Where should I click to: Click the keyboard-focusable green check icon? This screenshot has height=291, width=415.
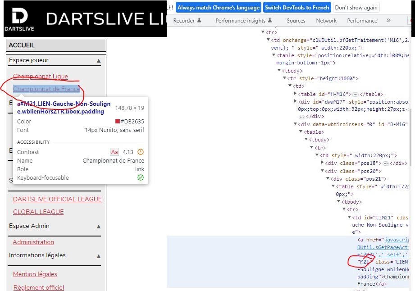pos(141,177)
